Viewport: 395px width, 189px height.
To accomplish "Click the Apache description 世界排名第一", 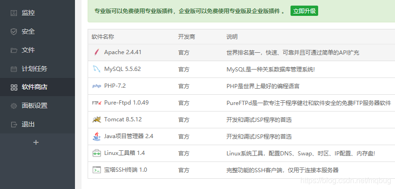I will [293, 52].
